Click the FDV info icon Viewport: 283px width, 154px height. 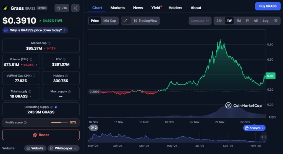[x=64, y=59]
